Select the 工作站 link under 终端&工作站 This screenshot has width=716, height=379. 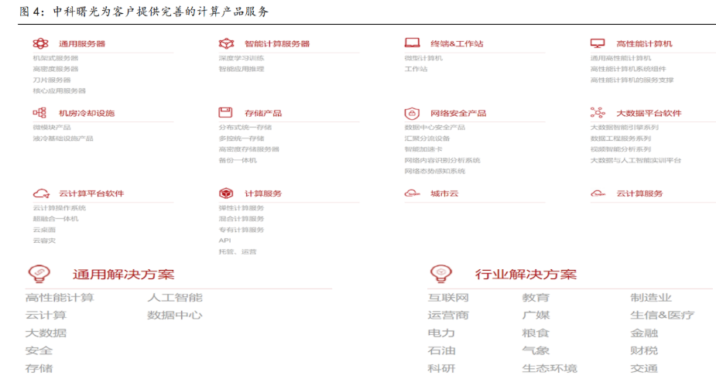tap(416, 69)
